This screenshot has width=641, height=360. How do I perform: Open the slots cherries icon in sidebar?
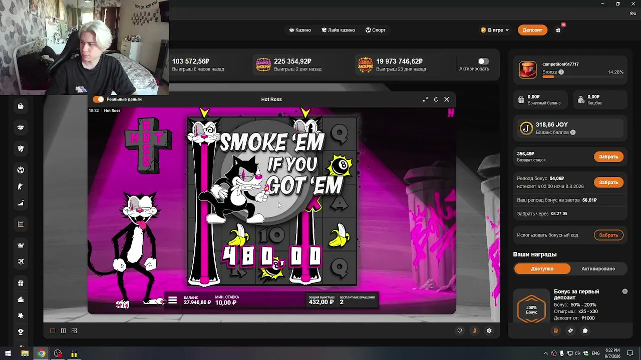click(x=21, y=127)
